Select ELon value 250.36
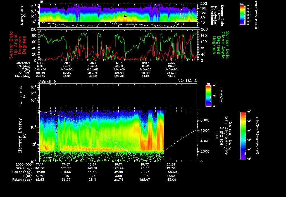This screenshot has width=286, height=197. [x=40, y=76]
